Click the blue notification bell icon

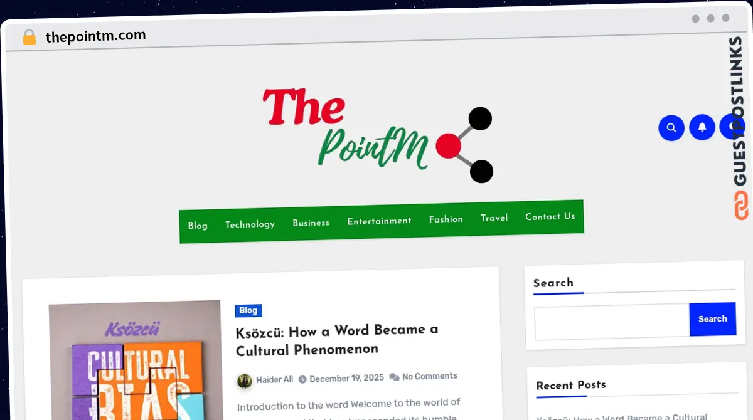click(702, 127)
